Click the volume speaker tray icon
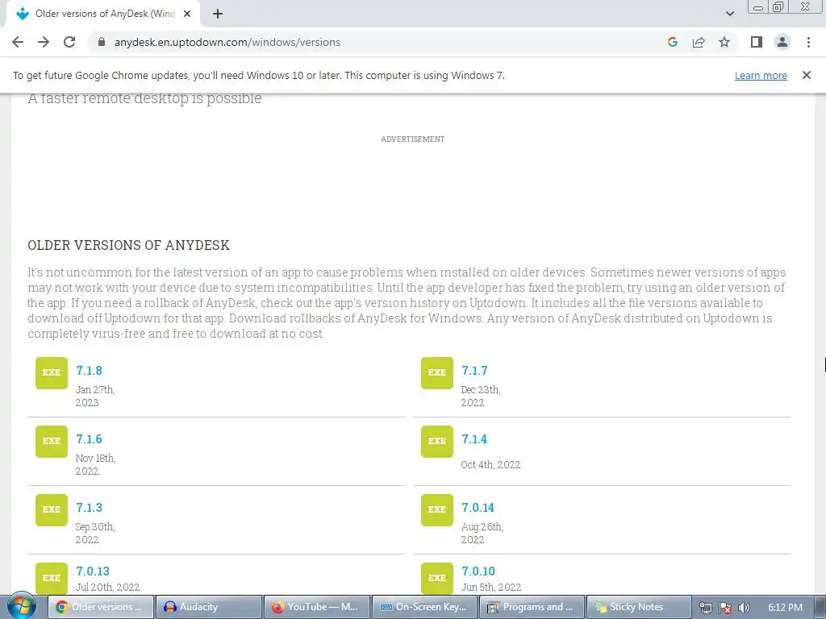 pyautogui.click(x=744, y=608)
